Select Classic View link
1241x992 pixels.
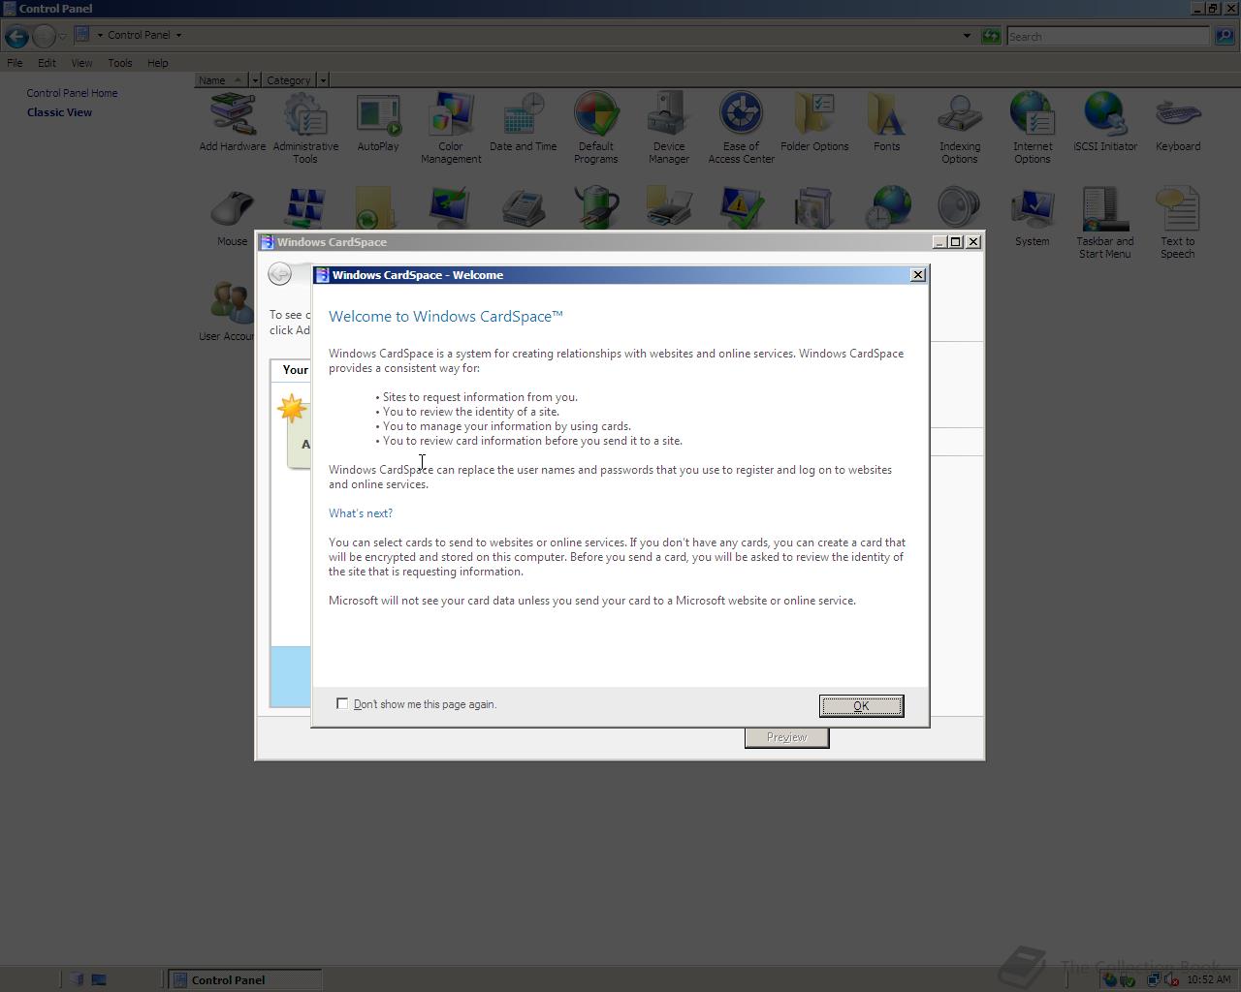coord(59,112)
